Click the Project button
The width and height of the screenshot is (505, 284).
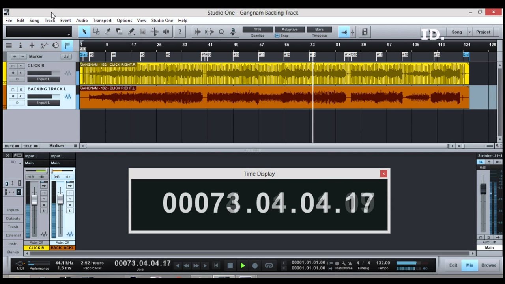pyautogui.click(x=483, y=32)
